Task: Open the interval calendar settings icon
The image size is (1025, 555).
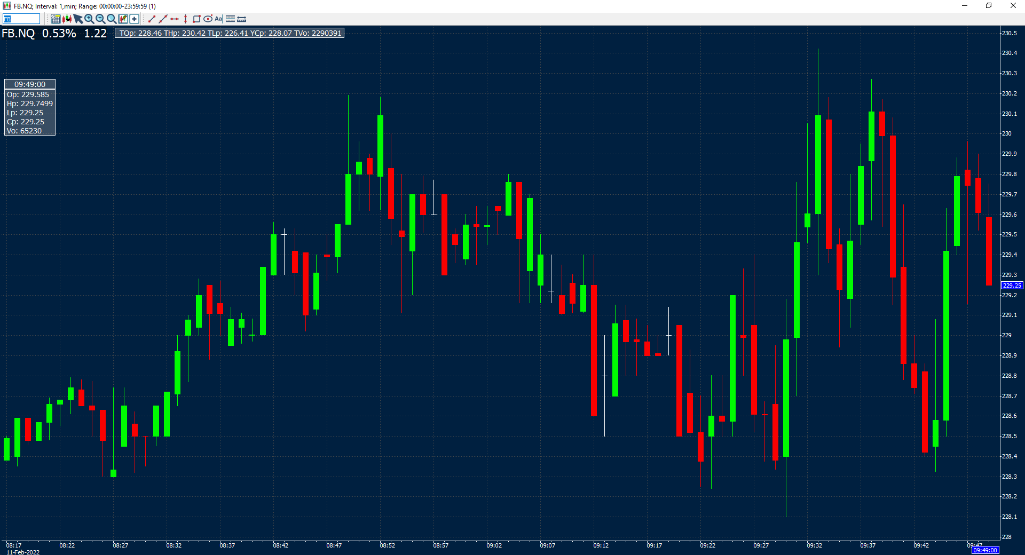Action: point(56,19)
